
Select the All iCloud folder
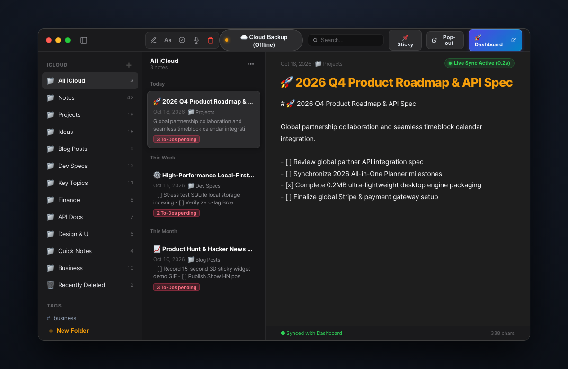pos(90,81)
